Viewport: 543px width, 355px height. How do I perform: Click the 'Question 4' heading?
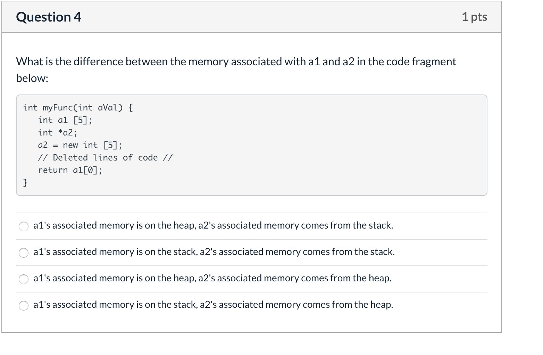[x=49, y=17]
